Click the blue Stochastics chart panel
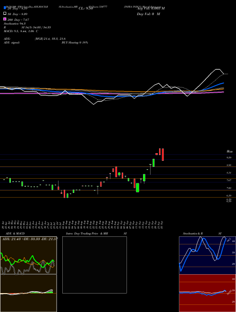Image resolution: width=236 pixels, height=312 pixels. click(x=207, y=255)
